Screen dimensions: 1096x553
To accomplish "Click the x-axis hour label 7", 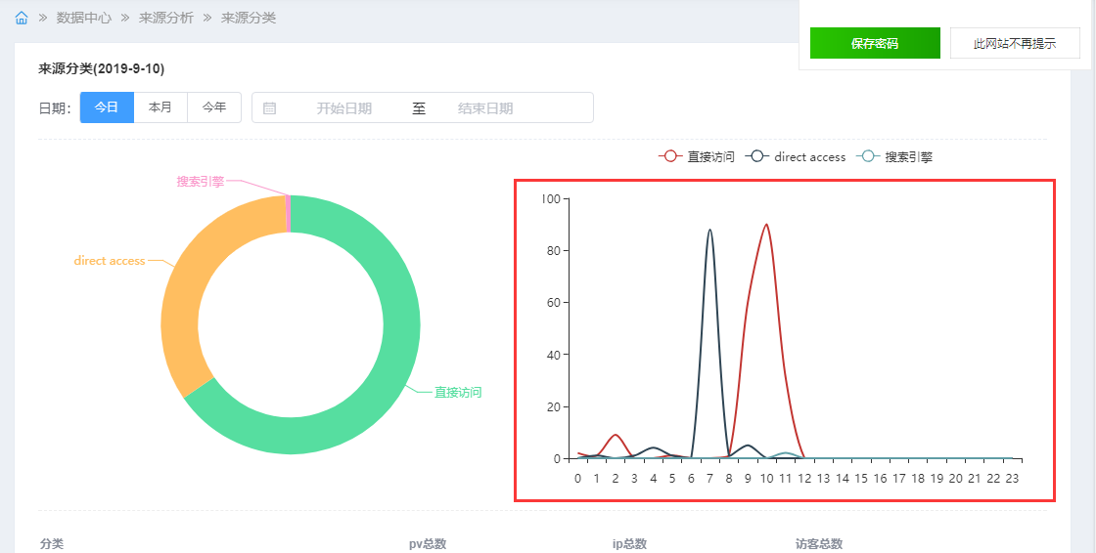I will point(710,479).
